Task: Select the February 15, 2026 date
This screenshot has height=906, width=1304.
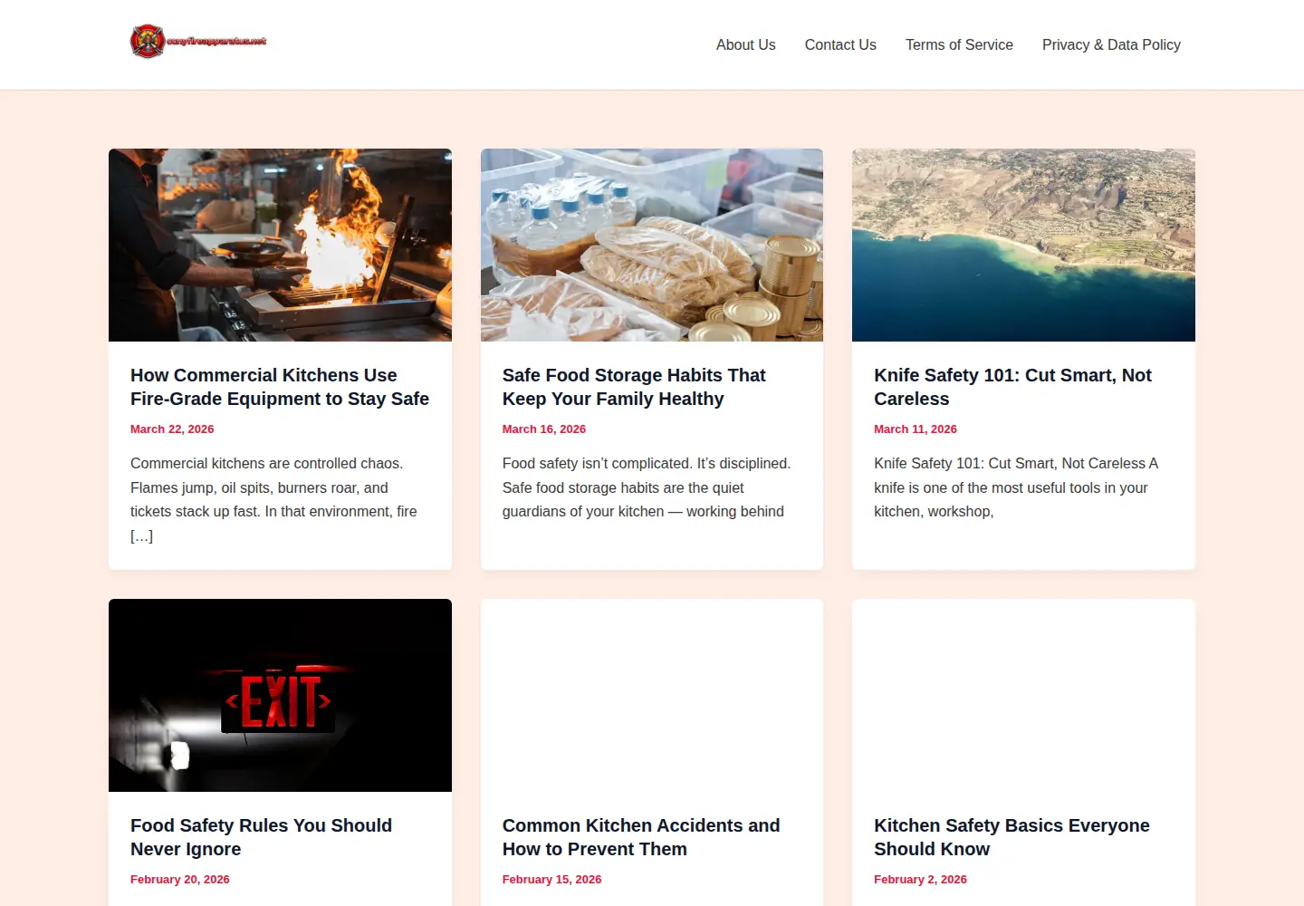Action: [551, 880]
